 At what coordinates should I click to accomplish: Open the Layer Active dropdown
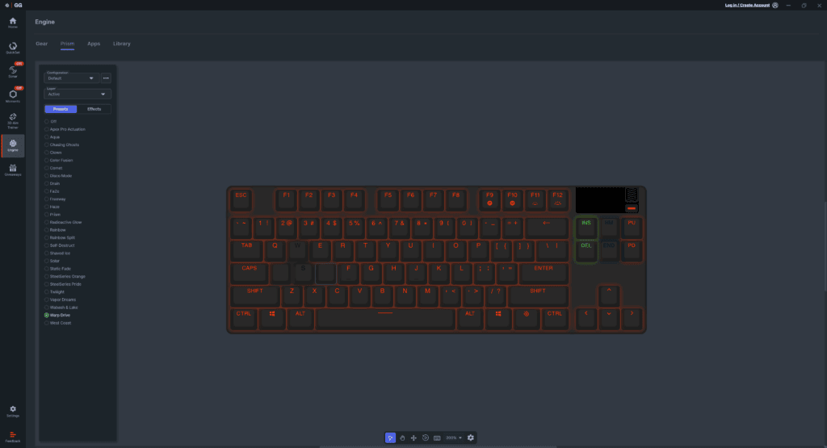78,94
